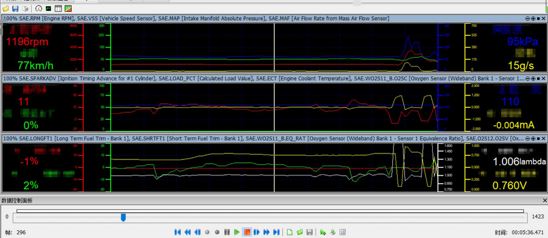Image resolution: width=548 pixels, height=238 pixels.
Task: Switch to the chart graph view icon
Action: click(49, 8)
